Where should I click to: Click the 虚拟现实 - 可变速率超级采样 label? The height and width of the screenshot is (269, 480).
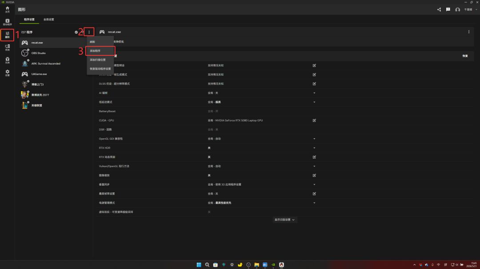(116, 212)
